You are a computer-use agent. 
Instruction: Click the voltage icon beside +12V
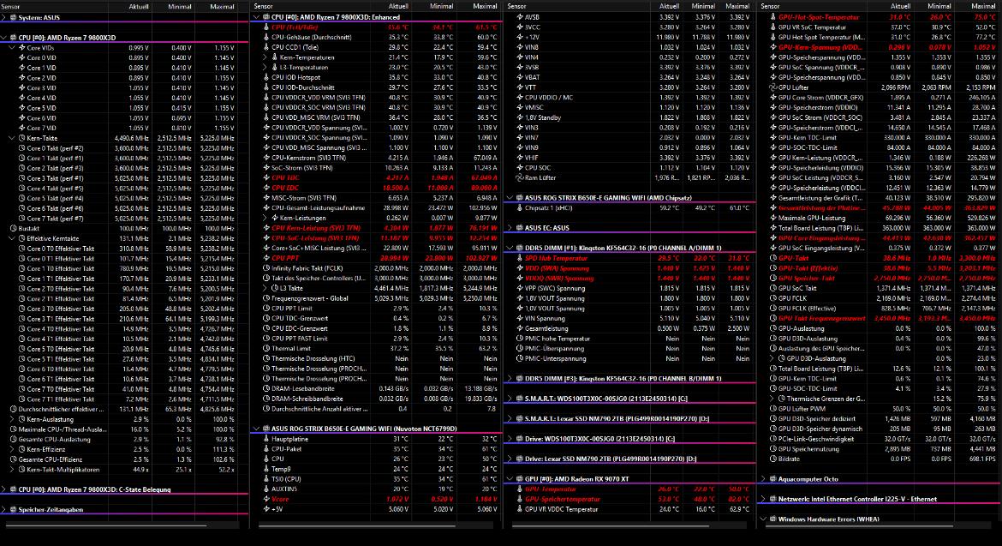pos(520,37)
